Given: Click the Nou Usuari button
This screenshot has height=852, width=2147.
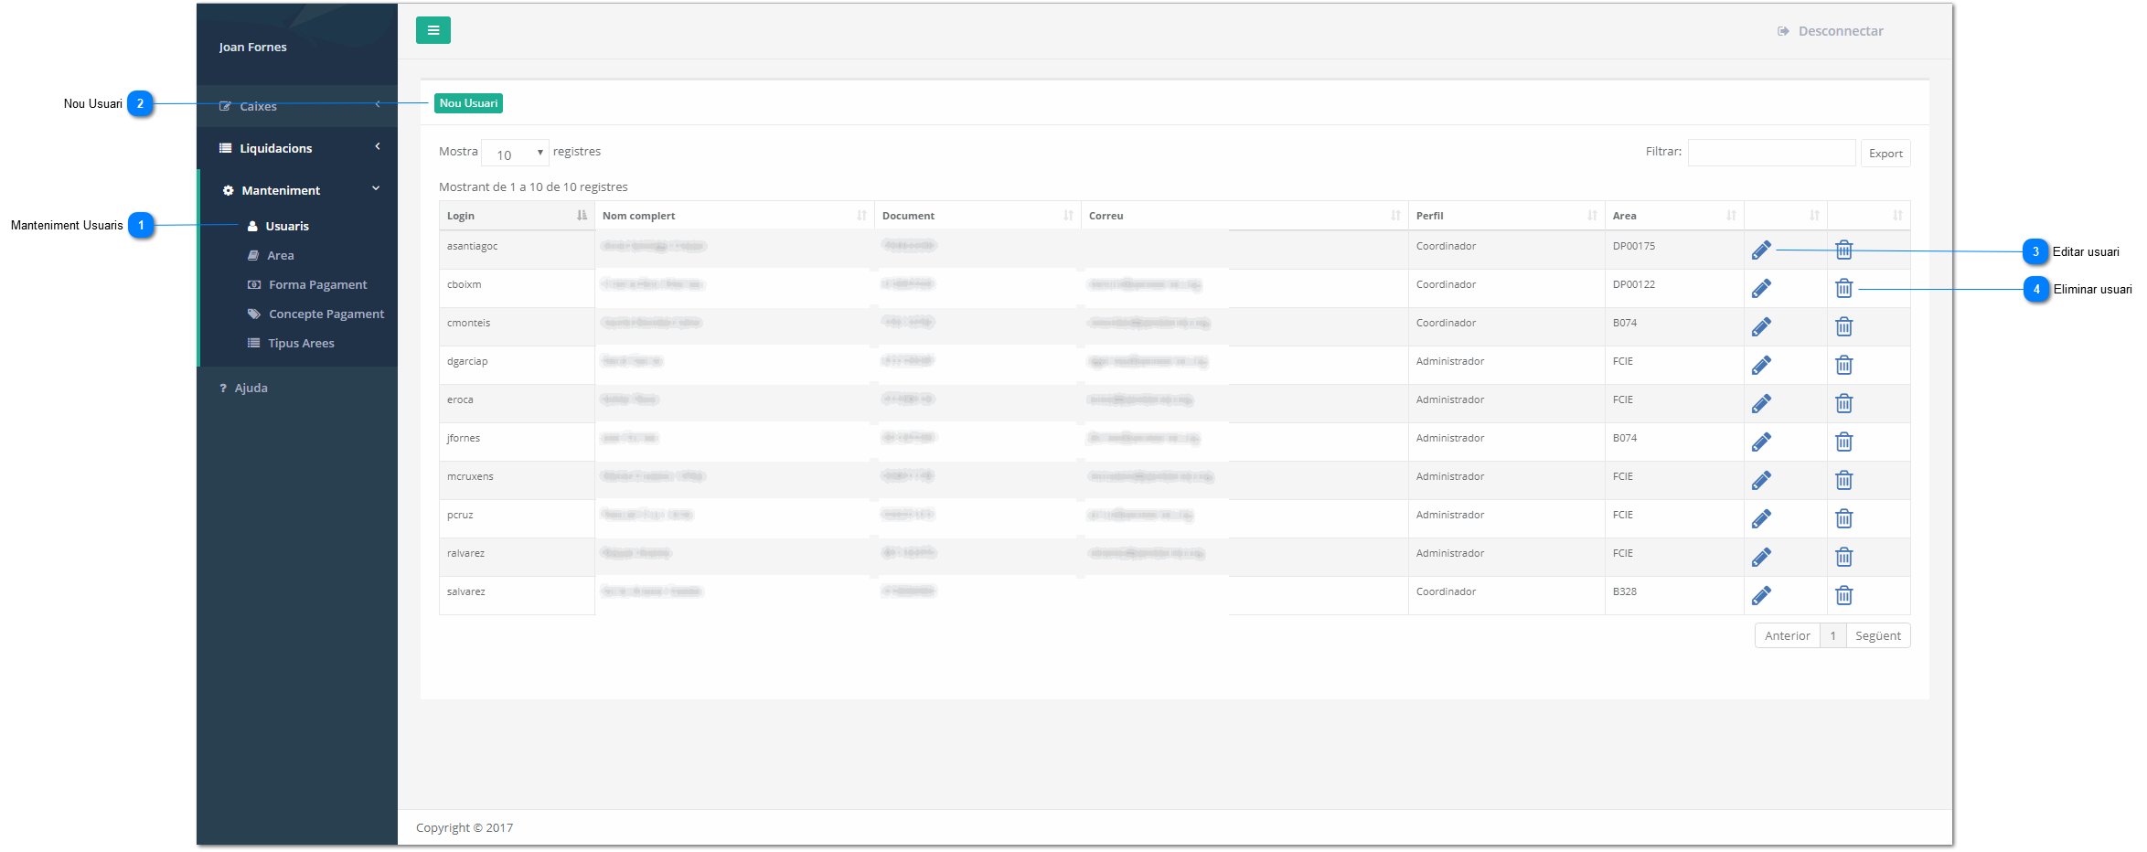Looking at the screenshot, I should (x=468, y=103).
